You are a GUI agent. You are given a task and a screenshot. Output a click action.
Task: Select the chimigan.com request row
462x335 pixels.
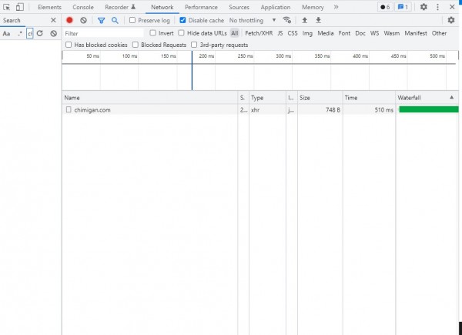coord(92,110)
